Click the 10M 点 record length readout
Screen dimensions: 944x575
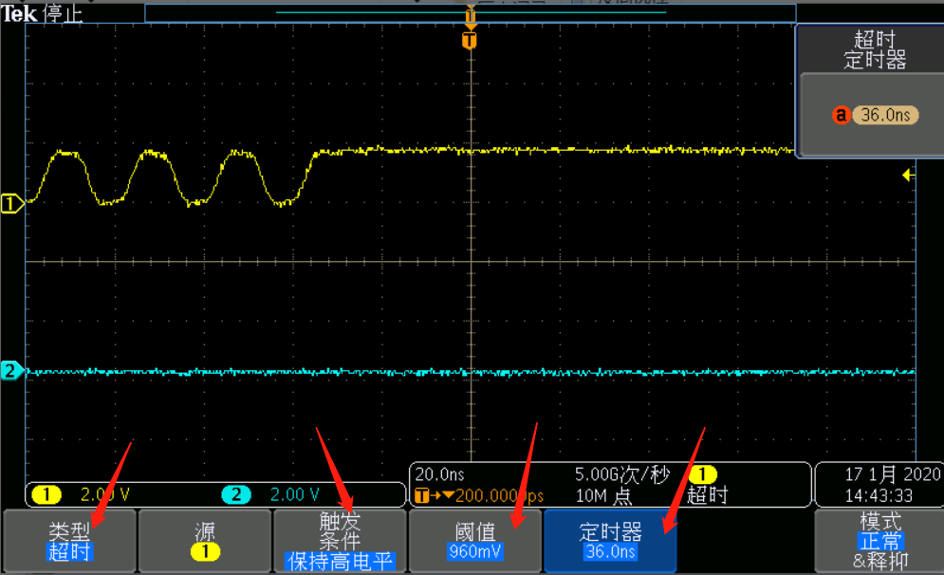[603, 496]
